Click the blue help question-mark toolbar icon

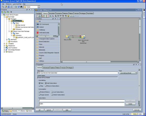[19, 7]
